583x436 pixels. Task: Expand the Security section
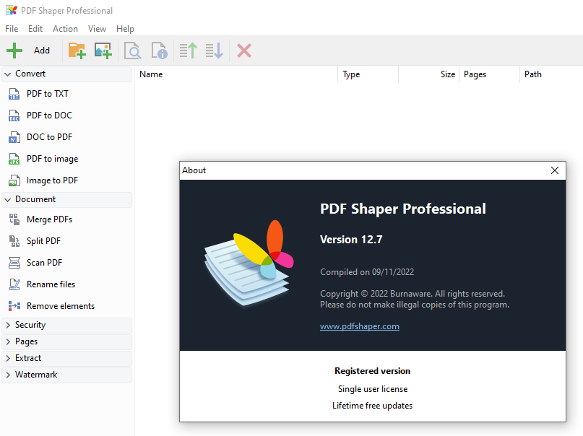coord(8,325)
